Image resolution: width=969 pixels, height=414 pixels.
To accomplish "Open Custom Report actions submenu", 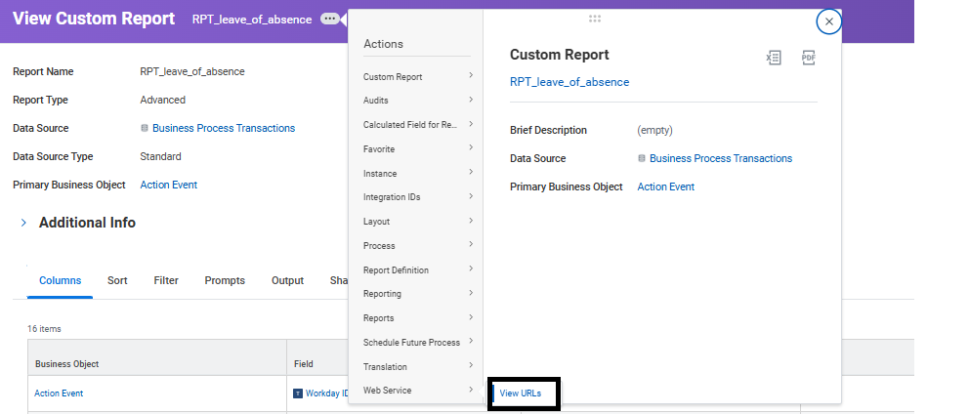I will click(x=418, y=76).
